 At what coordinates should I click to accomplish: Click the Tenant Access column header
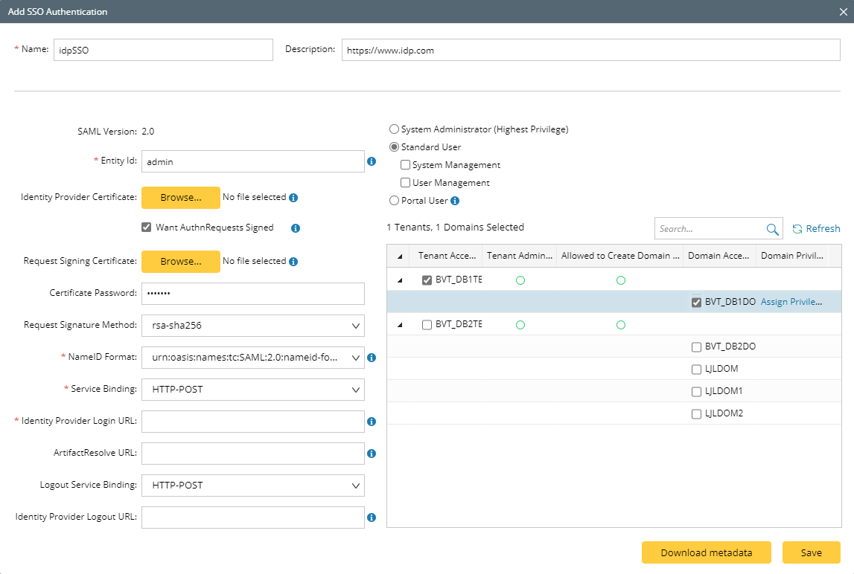[x=447, y=256]
